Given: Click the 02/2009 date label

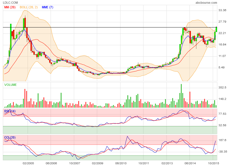Looking at the screenshot, I should click(97, 163).
